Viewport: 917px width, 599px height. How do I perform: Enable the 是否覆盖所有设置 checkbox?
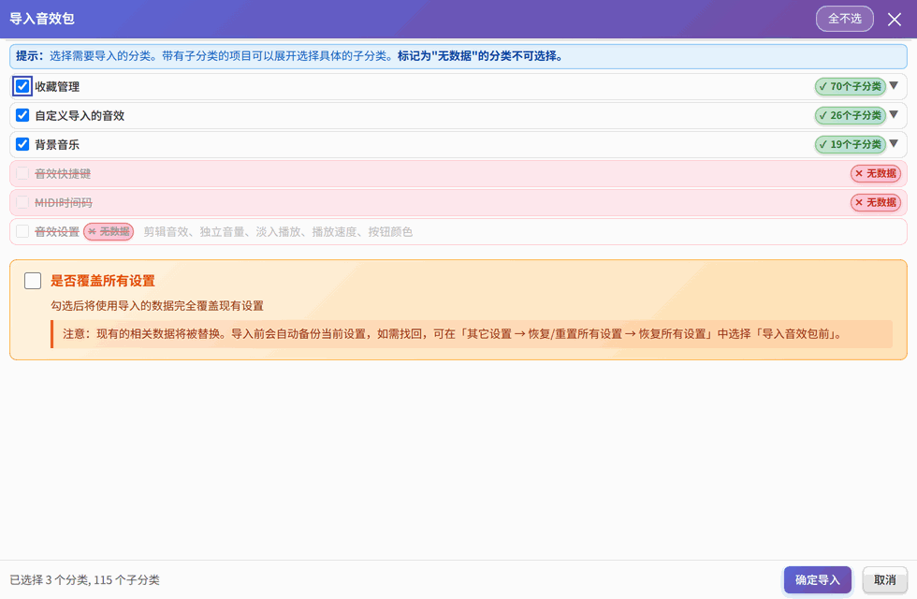(x=33, y=281)
